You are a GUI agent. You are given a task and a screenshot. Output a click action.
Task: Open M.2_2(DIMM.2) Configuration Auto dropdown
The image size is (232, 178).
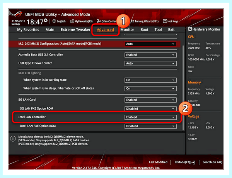(150, 44)
